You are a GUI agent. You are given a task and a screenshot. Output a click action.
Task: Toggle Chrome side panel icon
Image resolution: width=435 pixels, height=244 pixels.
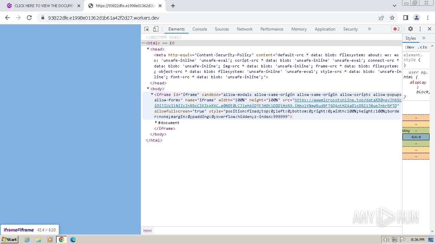[x=406, y=18]
